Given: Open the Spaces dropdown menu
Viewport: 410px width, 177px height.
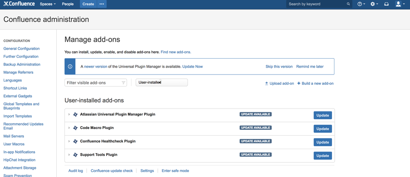Looking at the screenshot, I should tap(48, 4).
